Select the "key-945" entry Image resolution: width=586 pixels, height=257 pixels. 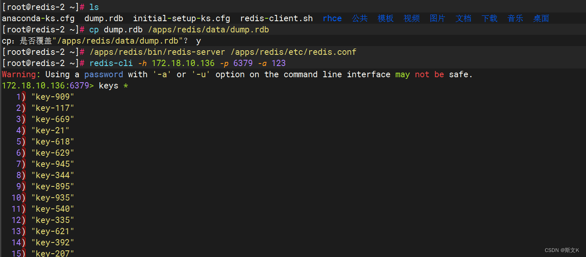click(x=53, y=164)
